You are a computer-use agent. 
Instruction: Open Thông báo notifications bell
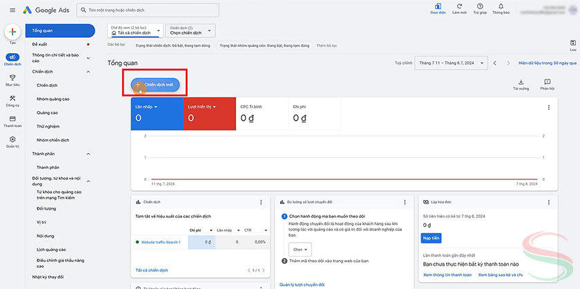(x=501, y=7)
